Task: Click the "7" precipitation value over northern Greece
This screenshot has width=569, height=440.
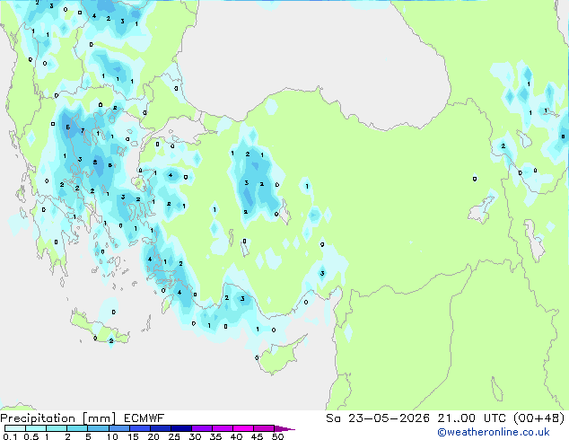Action: pos(83,130)
